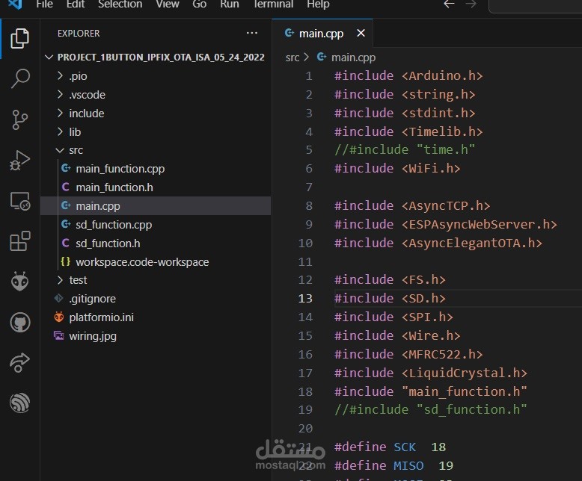Open the Selection menu
The image size is (582, 481).
(120, 4)
